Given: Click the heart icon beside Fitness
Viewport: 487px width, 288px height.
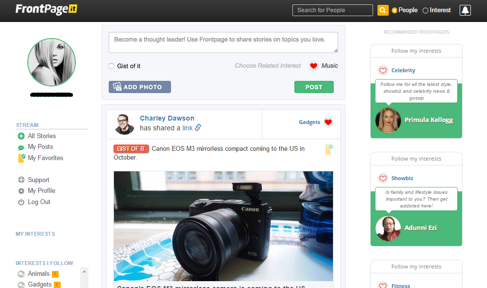Looking at the screenshot, I should 383,285.
